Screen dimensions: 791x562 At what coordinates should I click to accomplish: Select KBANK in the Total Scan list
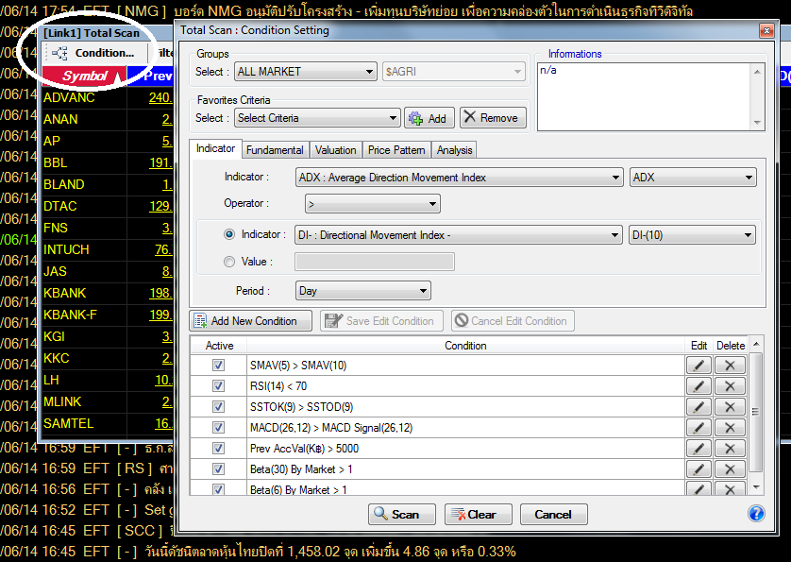(64, 293)
